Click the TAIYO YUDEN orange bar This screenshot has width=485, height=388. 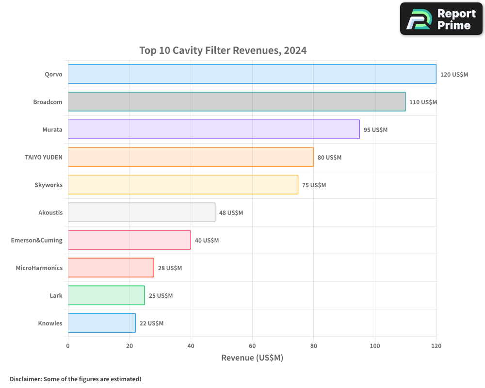191,157
